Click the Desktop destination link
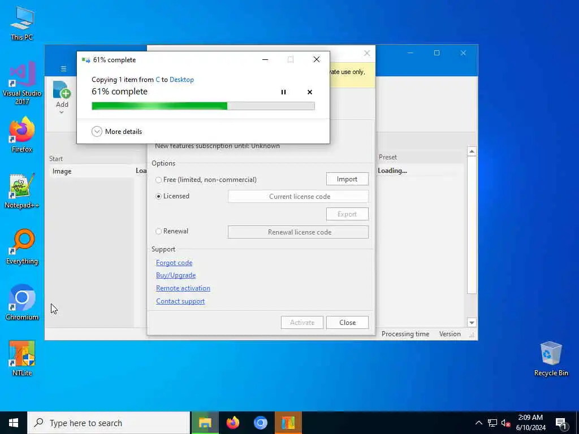 (182, 80)
